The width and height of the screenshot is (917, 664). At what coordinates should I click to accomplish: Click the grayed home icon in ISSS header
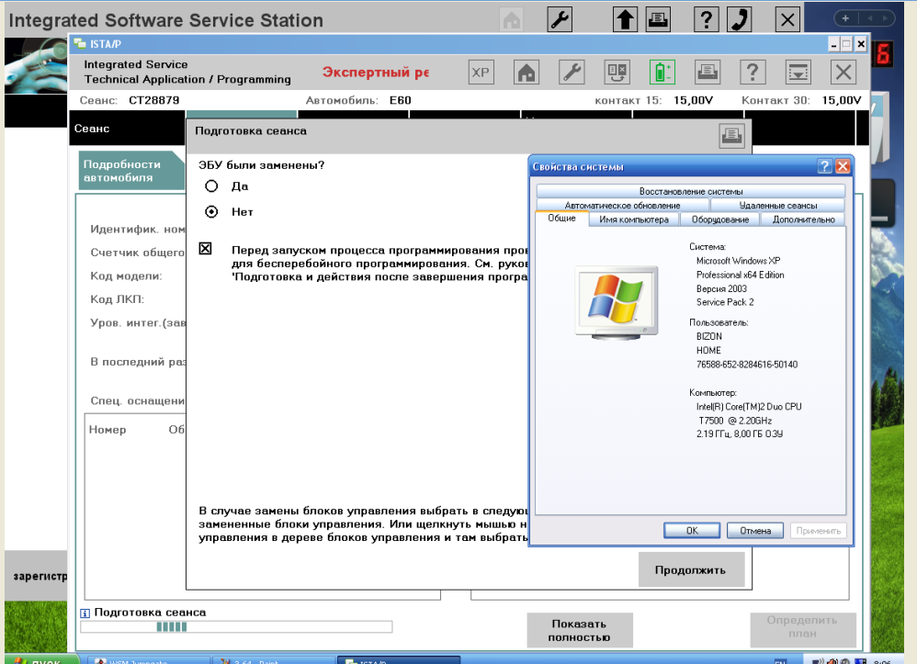point(512,20)
